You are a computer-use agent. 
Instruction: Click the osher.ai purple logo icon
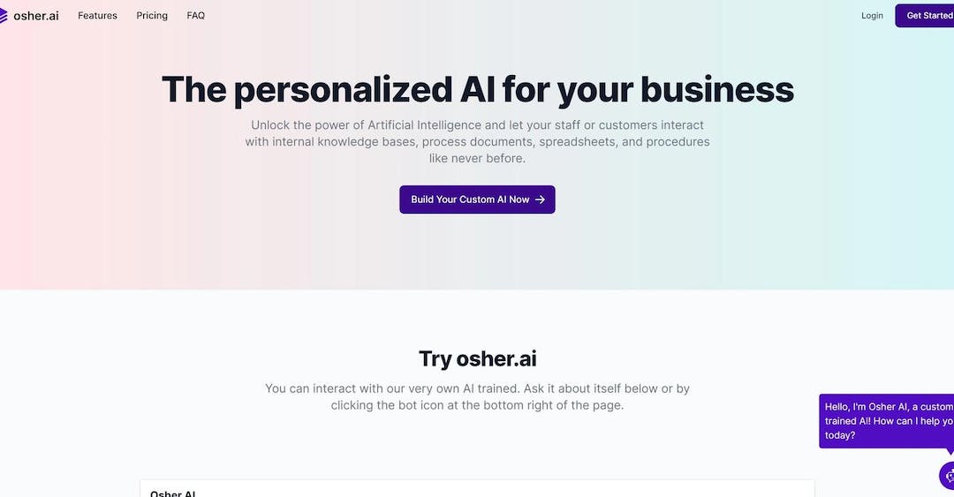(x=3, y=16)
